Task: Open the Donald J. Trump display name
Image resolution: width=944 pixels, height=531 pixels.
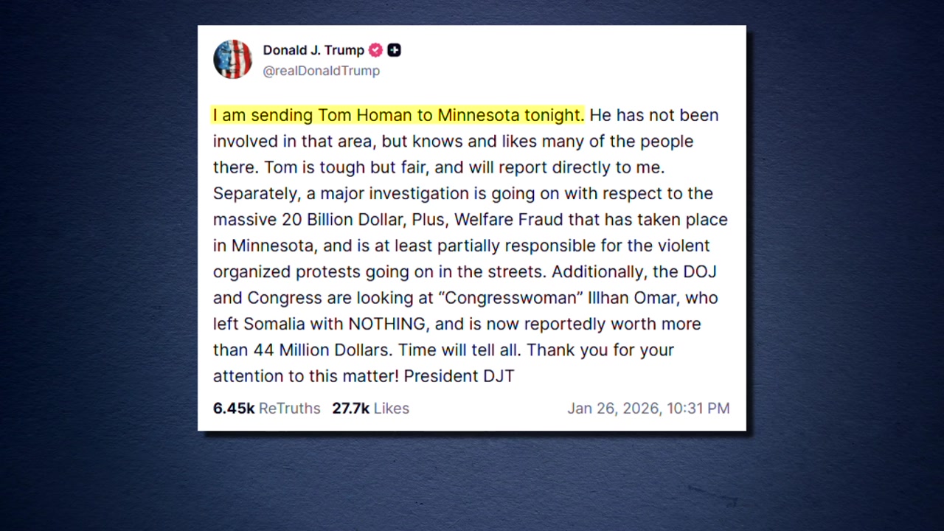Action: (x=313, y=50)
